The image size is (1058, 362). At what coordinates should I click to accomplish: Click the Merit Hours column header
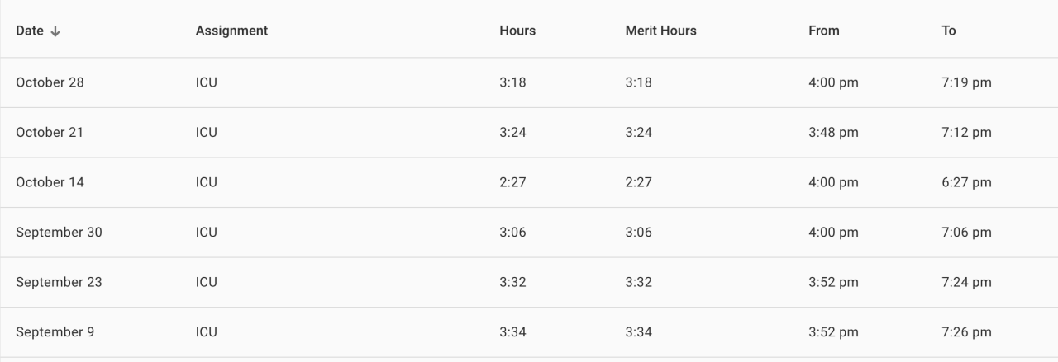coord(660,31)
